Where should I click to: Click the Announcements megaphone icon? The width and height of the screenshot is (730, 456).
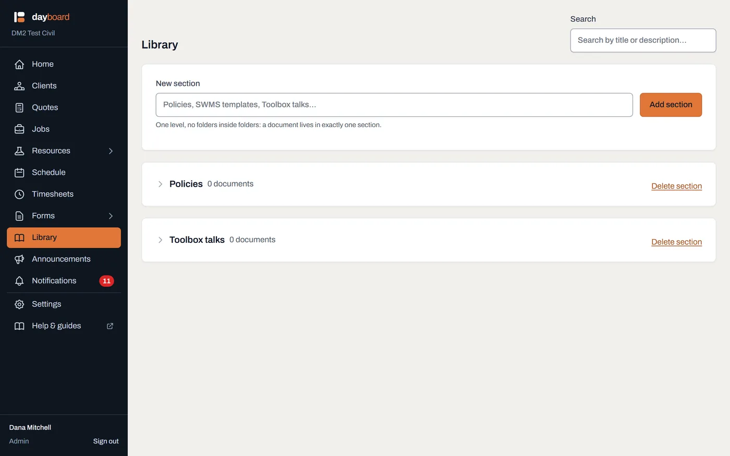(19, 259)
